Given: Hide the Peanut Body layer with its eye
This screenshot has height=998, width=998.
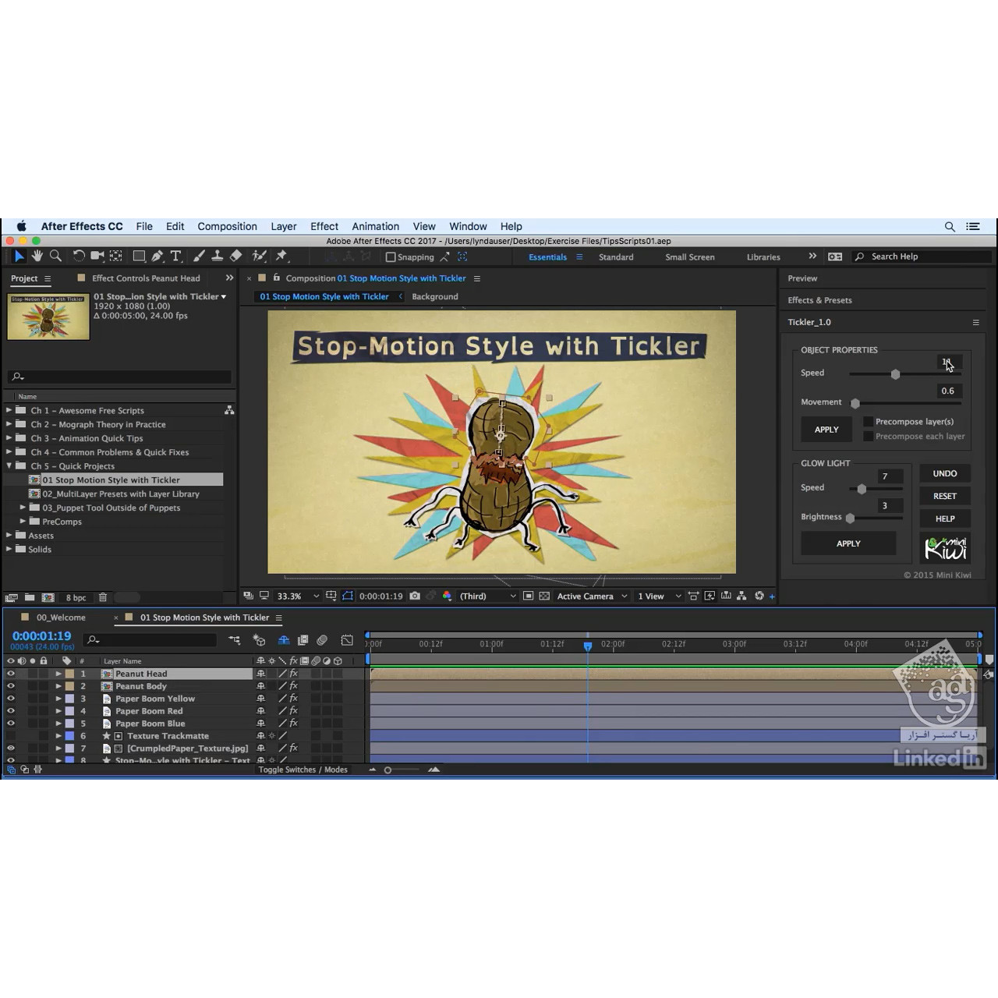Looking at the screenshot, I should (11, 686).
